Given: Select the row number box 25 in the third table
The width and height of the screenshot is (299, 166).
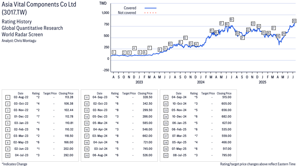Looking at the screenshot, I should pos(166,123).
